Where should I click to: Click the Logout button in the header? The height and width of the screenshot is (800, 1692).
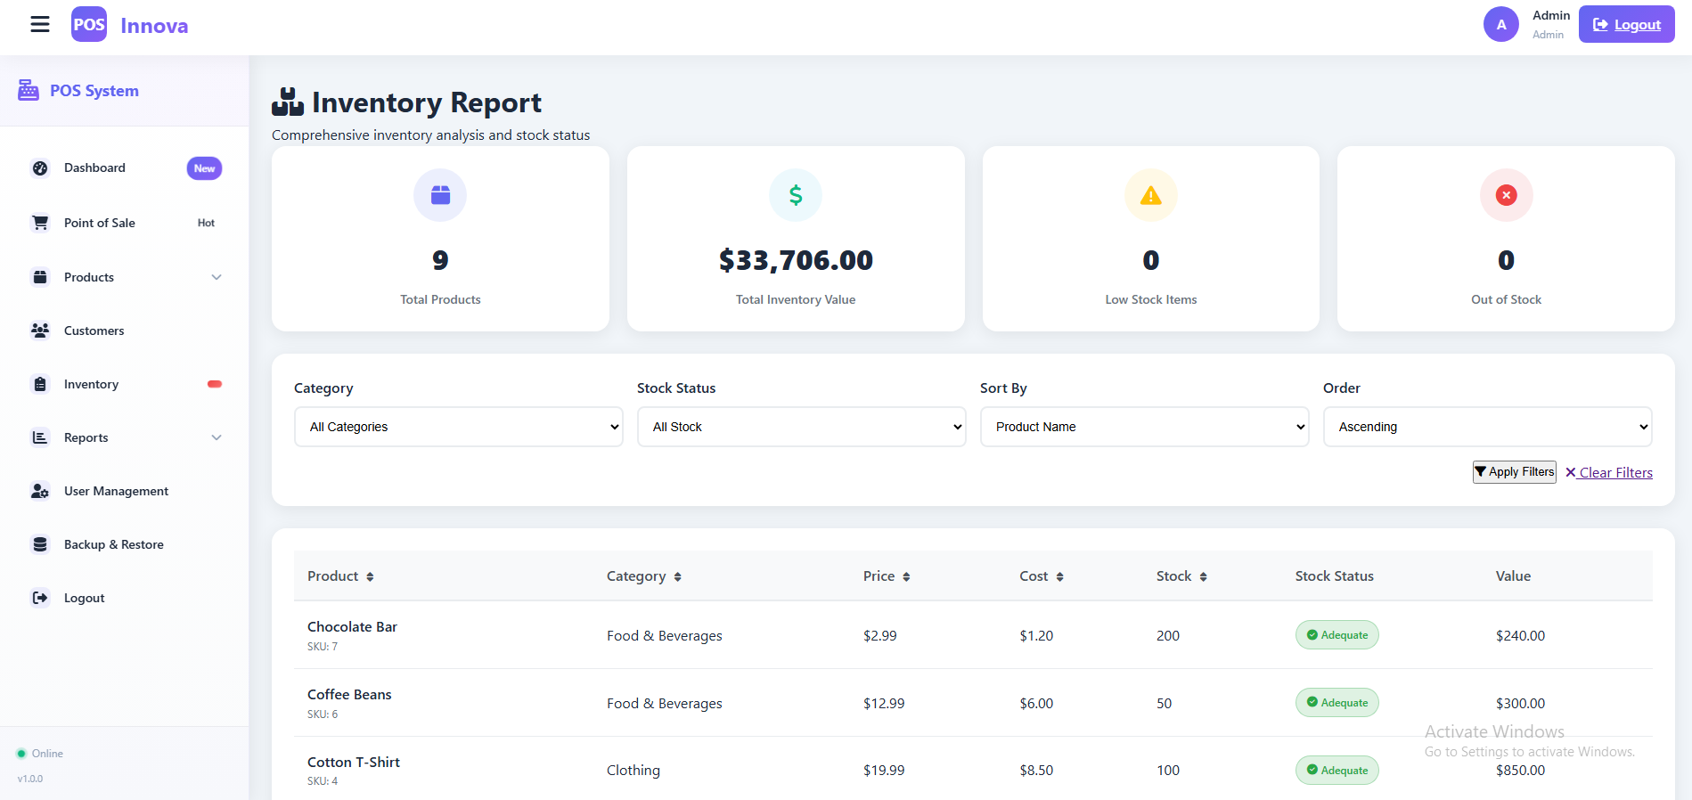[1626, 25]
